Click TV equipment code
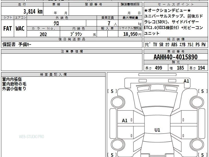This screenshot has height=157, width=209. click(x=155, y=44)
